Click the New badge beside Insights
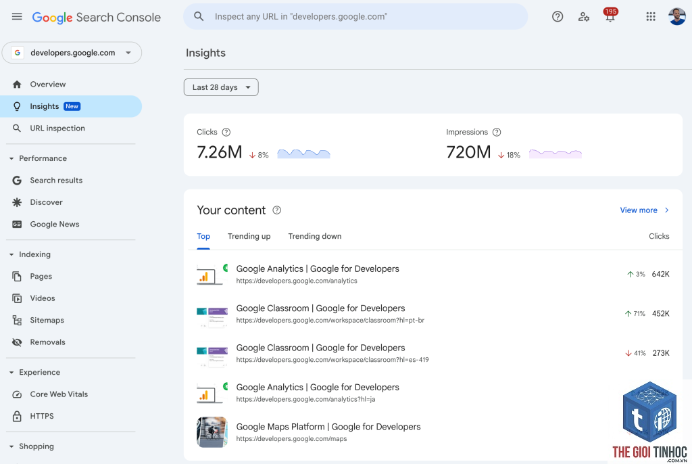 [72, 106]
